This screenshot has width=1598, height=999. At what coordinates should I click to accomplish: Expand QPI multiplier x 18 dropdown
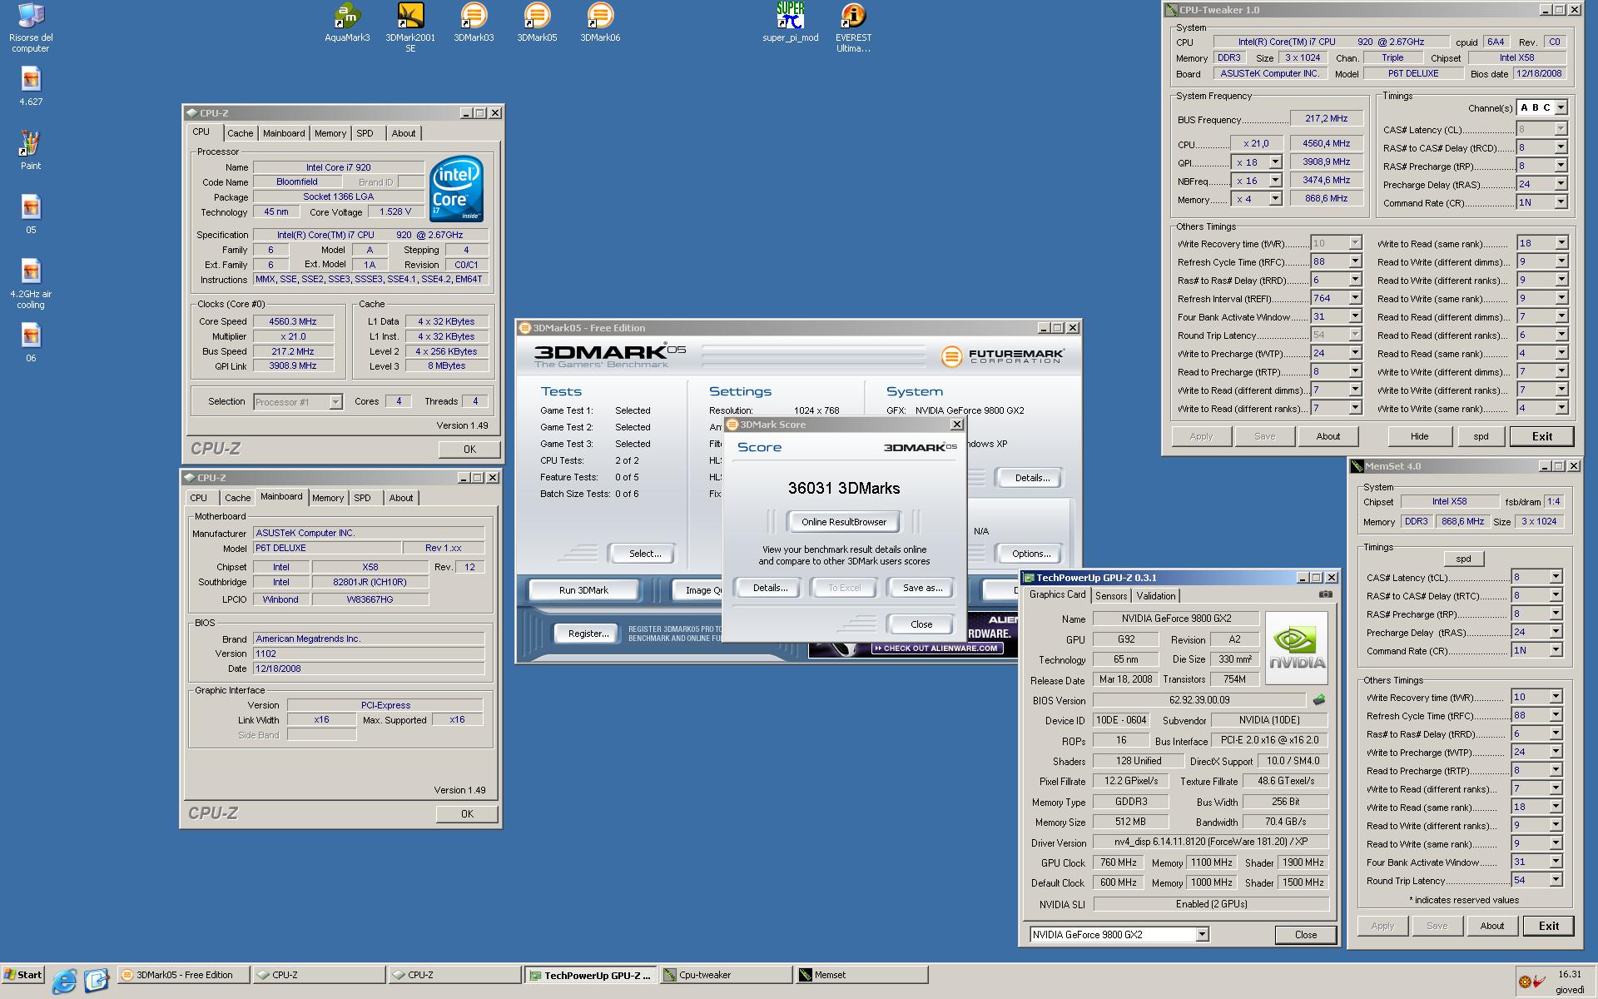[x=1274, y=162]
